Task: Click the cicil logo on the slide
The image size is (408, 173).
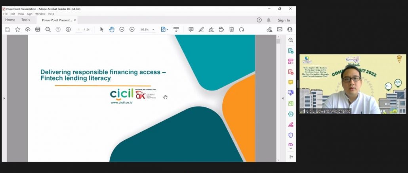Action: pos(122,94)
